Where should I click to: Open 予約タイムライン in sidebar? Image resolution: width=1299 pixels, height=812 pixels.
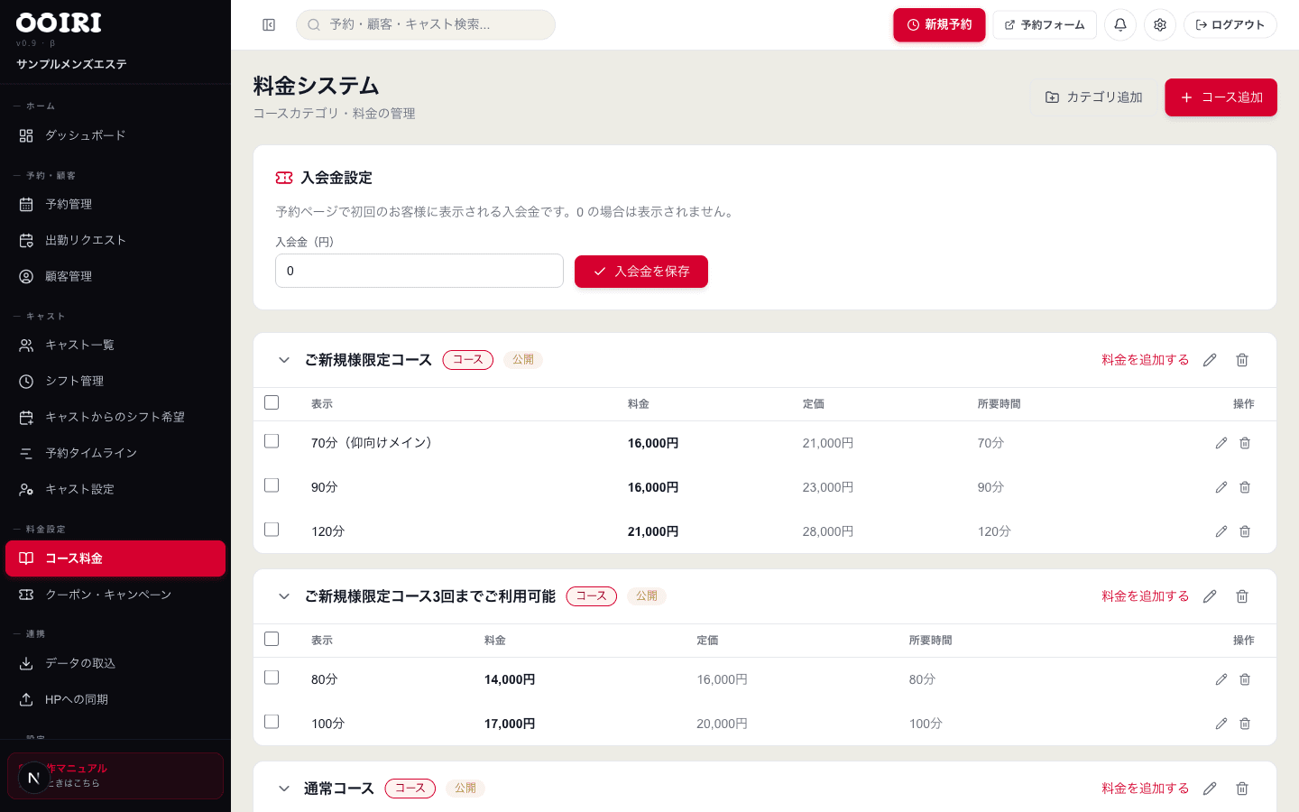coord(115,454)
